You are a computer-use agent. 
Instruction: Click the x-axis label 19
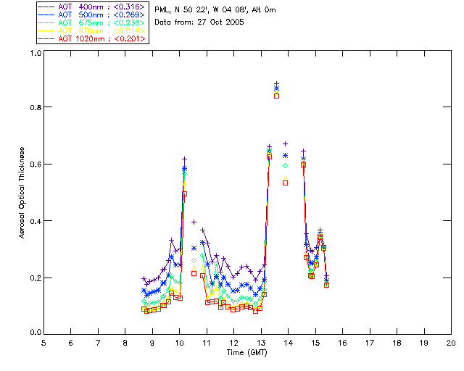click(x=424, y=343)
